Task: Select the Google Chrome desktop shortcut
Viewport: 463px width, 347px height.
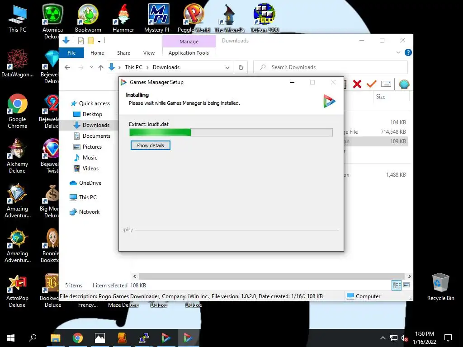Action: [x=18, y=111]
